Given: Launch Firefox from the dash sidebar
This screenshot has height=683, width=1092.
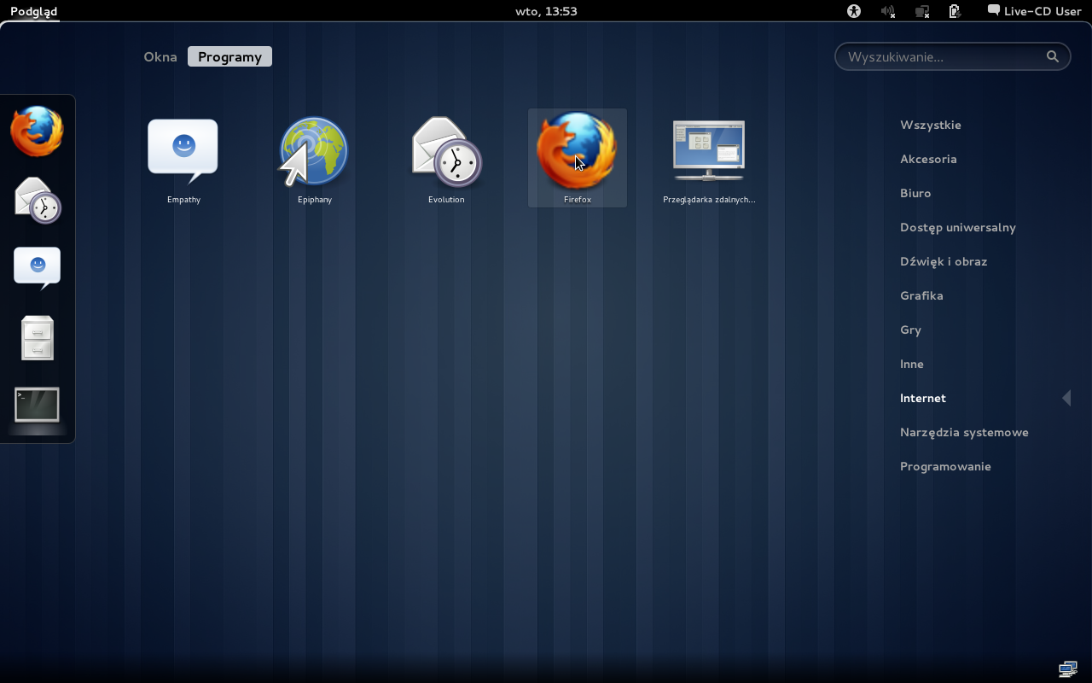Looking at the screenshot, I should [x=38, y=131].
